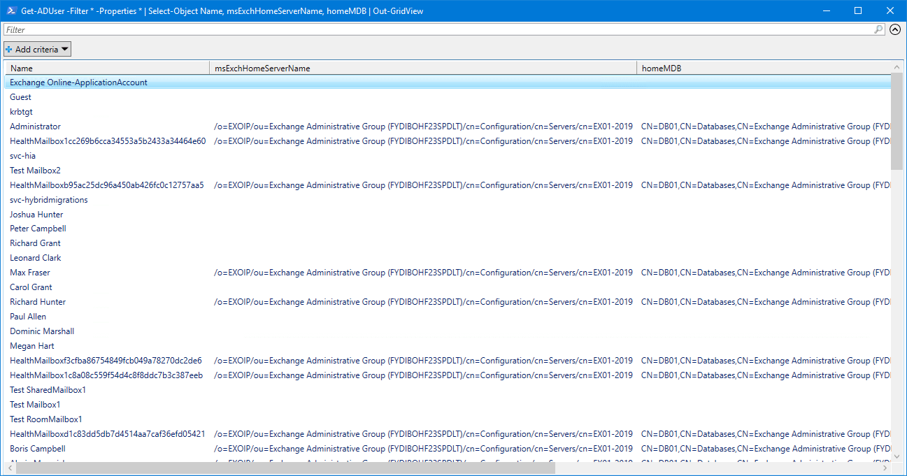
Task: Select the Test Mailbox1 row
Action: pyautogui.click(x=448, y=405)
